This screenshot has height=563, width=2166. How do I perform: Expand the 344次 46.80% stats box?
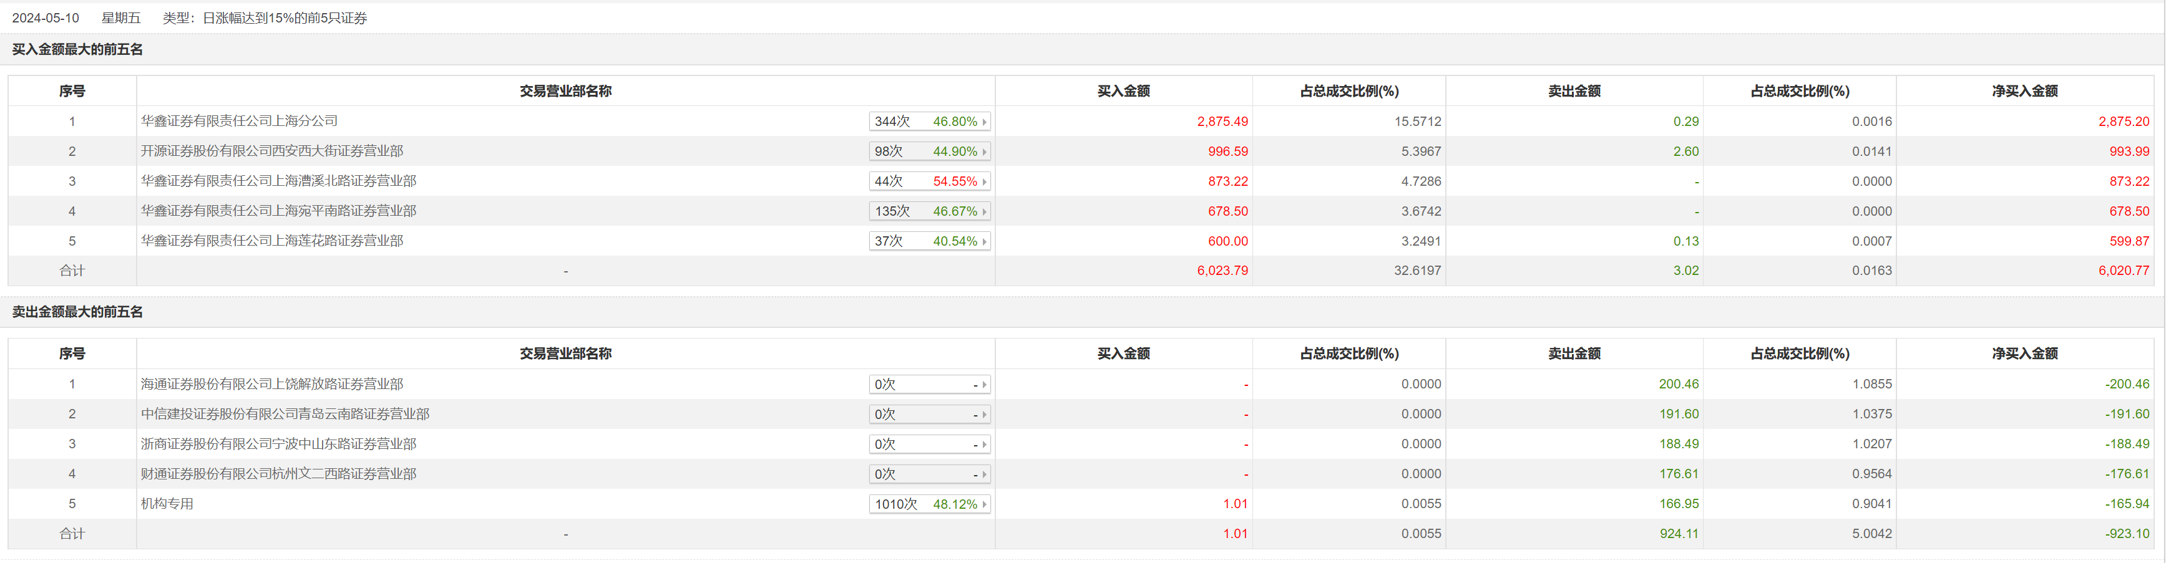point(929,121)
